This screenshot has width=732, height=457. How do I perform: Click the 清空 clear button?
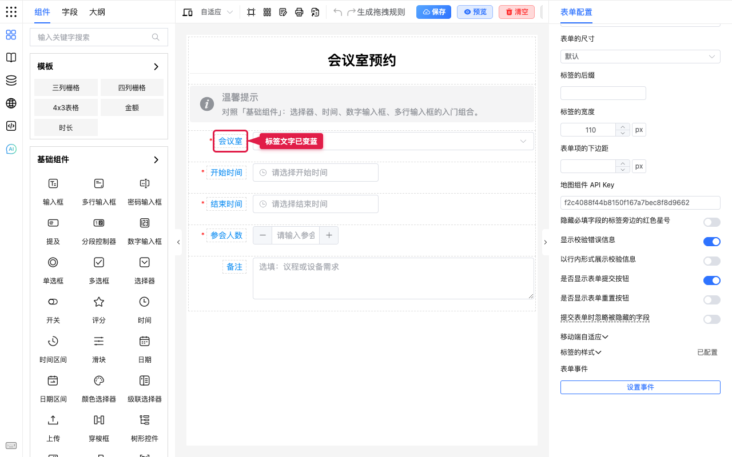[x=516, y=12]
